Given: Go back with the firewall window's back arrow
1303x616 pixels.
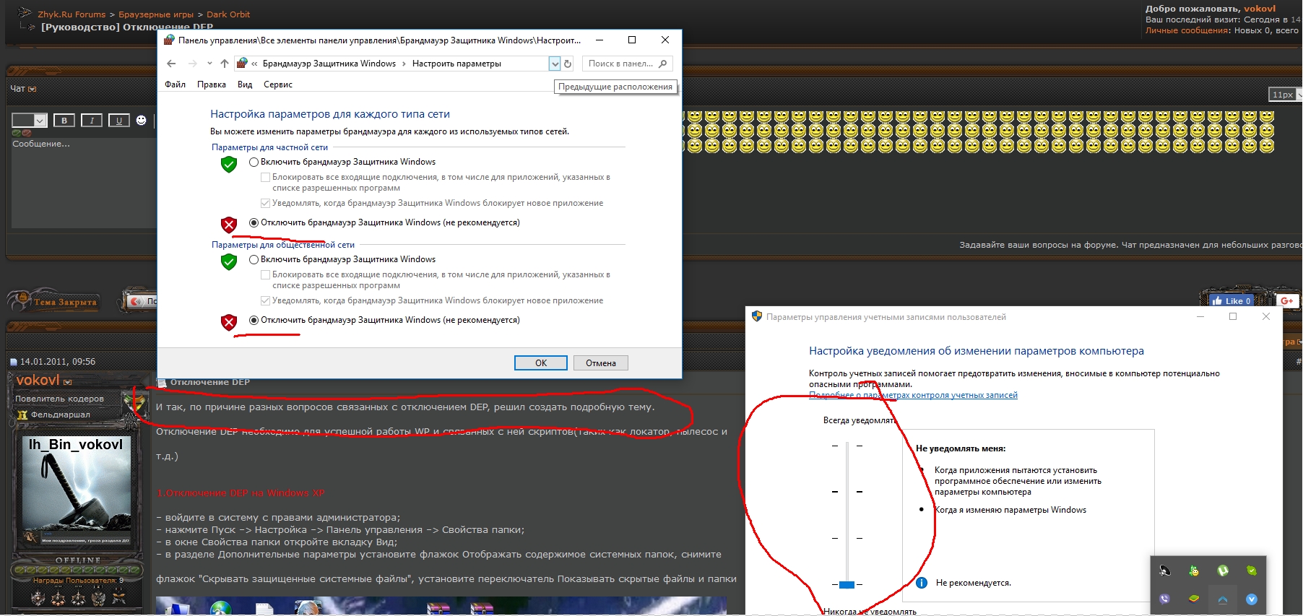Looking at the screenshot, I should pyautogui.click(x=171, y=64).
